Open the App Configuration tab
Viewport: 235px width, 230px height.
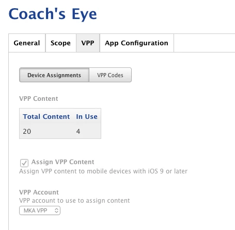(x=137, y=43)
